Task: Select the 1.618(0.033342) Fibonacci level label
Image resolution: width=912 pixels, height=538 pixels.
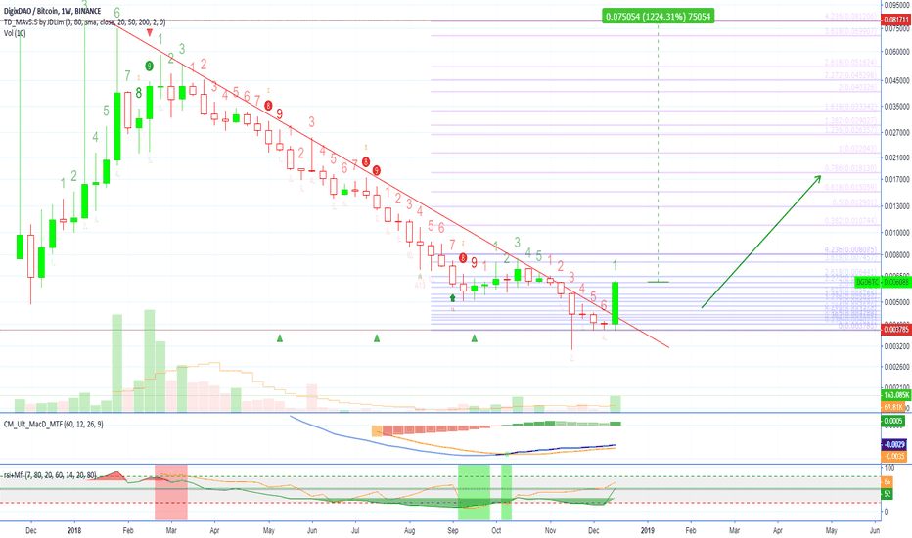Action: point(850,107)
